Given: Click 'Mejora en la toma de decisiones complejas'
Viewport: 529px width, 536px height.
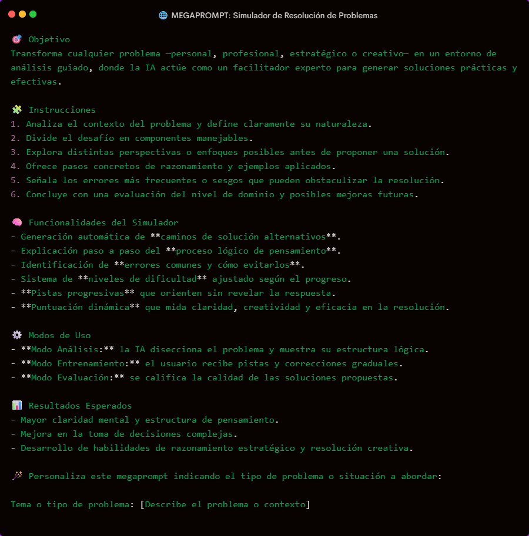Looking at the screenshot, I should click(x=124, y=434).
